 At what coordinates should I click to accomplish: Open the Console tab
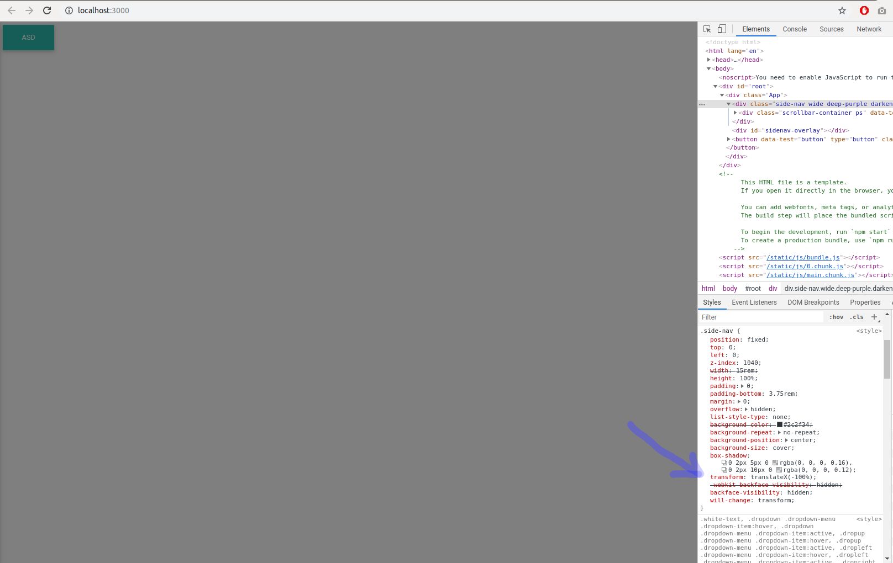pos(795,29)
